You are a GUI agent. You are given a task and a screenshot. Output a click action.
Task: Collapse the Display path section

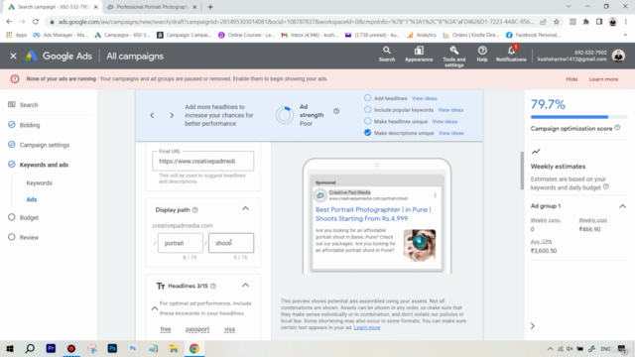pos(245,208)
